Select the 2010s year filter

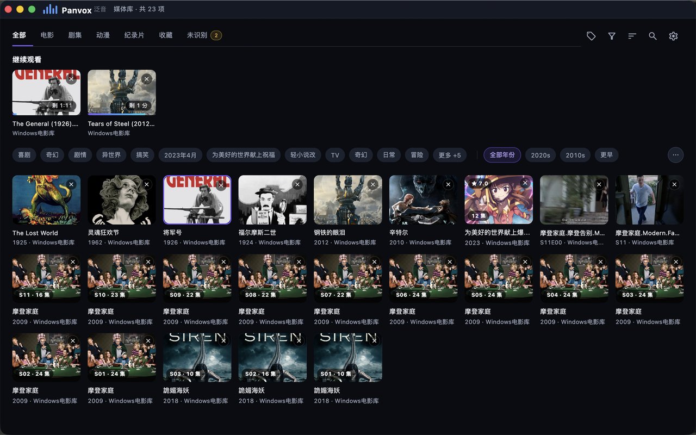point(575,155)
